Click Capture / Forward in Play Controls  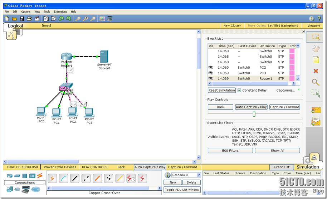point(285,107)
